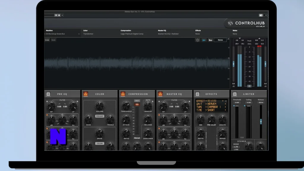The image size is (304, 171).
Task: Click the camera snapshot icon in host bar
Action: [261, 15]
